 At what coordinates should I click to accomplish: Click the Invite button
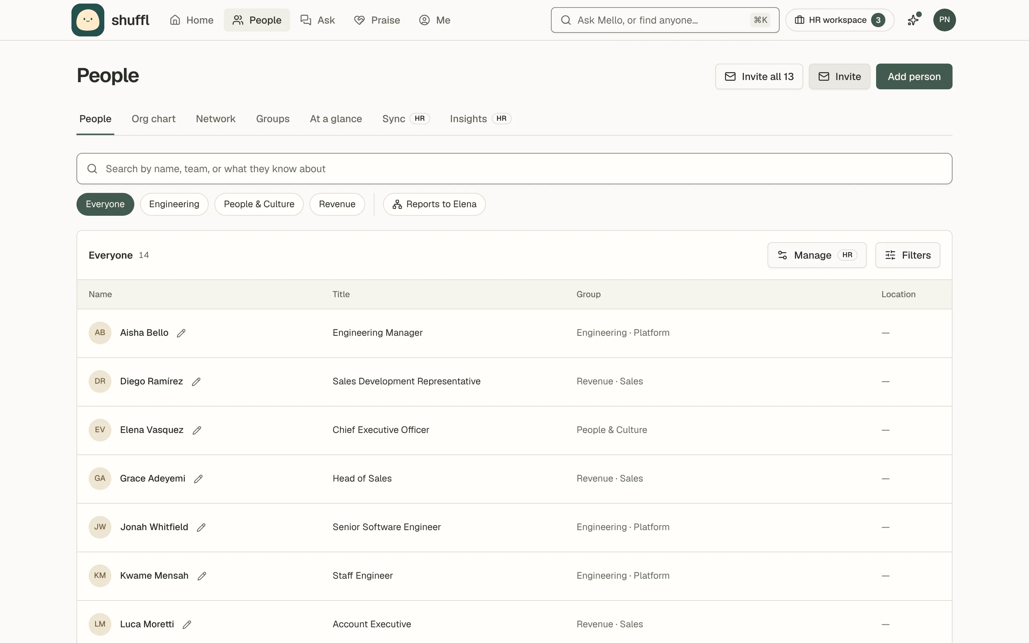click(839, 76)
